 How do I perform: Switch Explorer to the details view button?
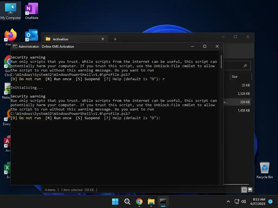pyautogui.click(x=244, y=190)
